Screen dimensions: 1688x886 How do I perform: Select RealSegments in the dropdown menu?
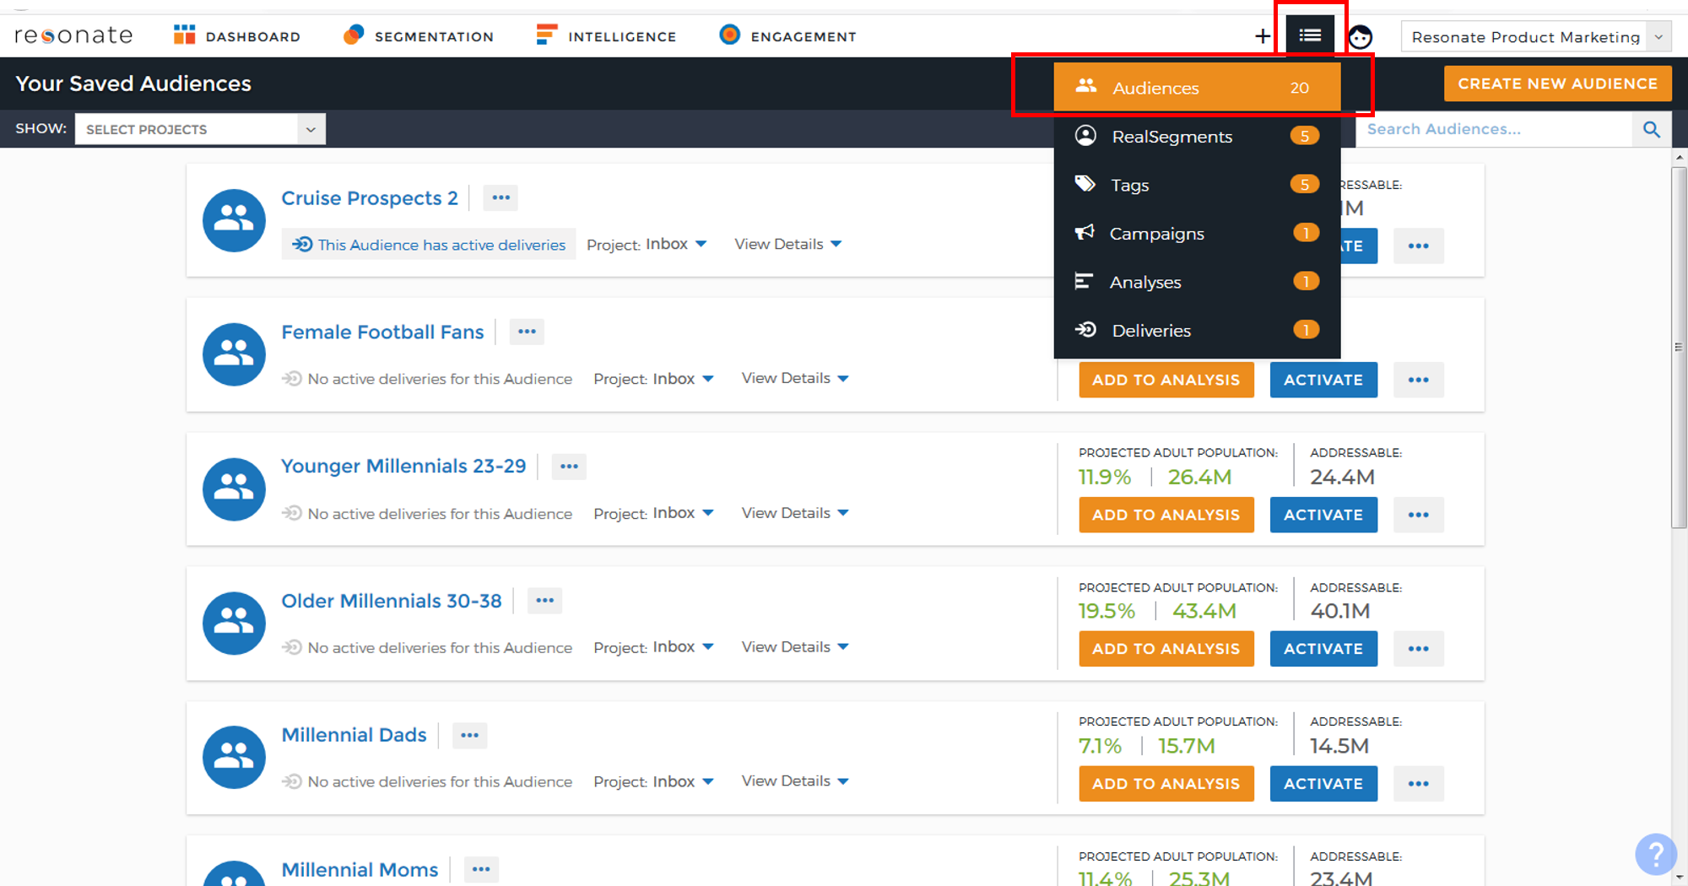1197,136
